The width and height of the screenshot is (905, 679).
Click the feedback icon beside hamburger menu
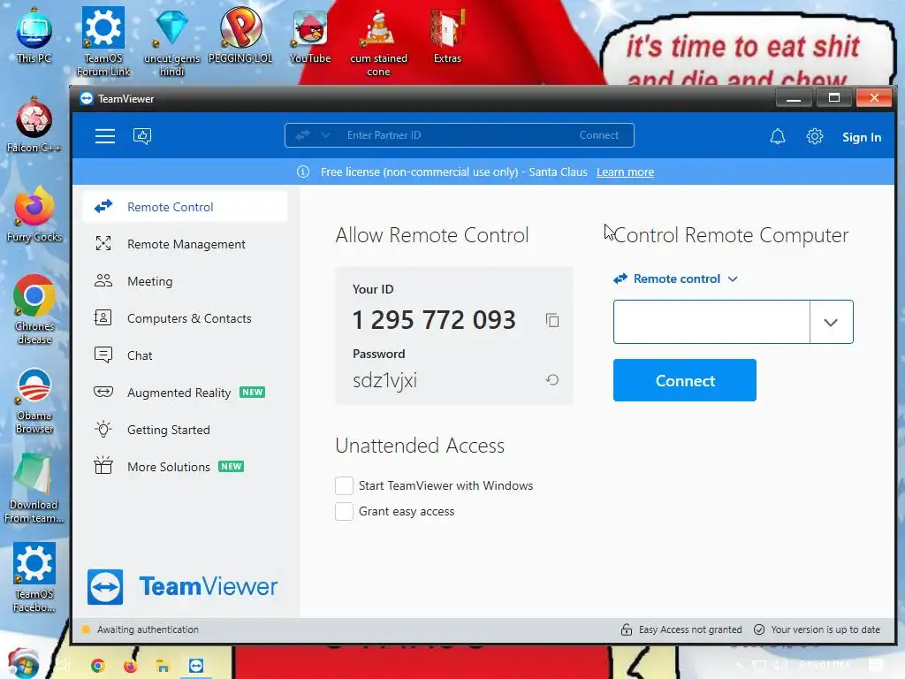point(142,136)
